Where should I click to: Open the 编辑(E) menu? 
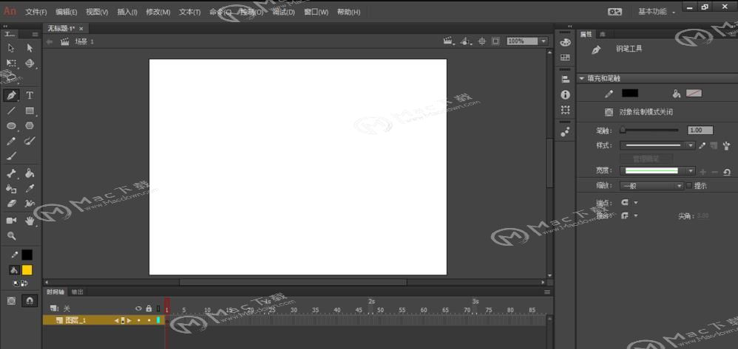coord(66,13)
